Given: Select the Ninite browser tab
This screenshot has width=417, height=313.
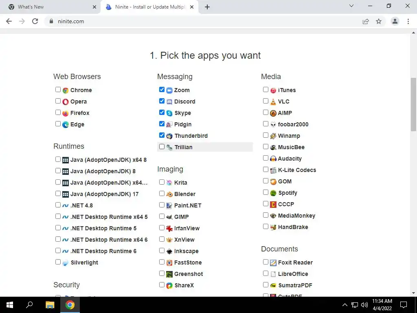Looking at the screenshot, I should tap(149, 7).
